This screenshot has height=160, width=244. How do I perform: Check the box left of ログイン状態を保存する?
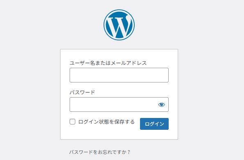click(72, 122)
